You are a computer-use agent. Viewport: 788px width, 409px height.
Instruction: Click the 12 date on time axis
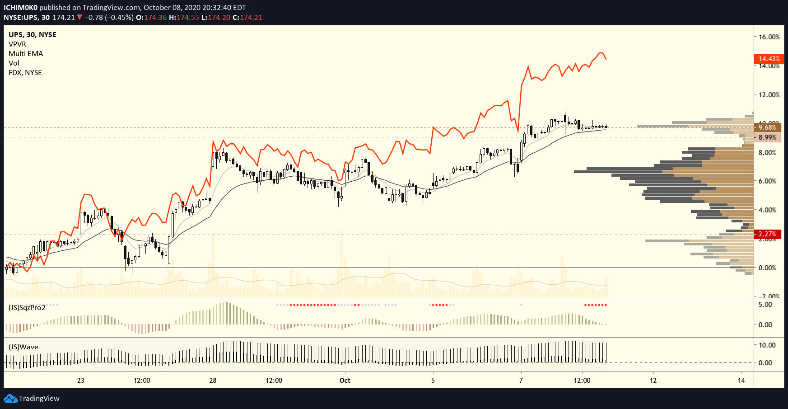653,381
